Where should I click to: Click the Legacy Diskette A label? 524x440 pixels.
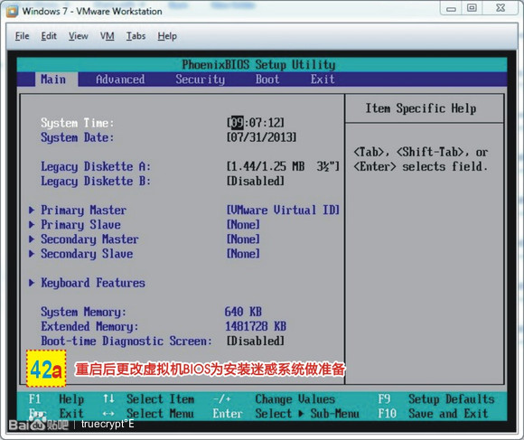pos(96,166)
